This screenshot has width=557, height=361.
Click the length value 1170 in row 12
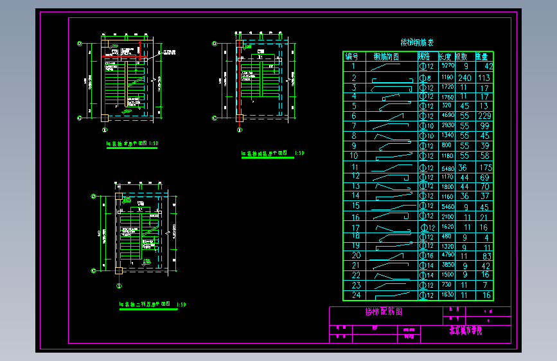tap(448, 177)
